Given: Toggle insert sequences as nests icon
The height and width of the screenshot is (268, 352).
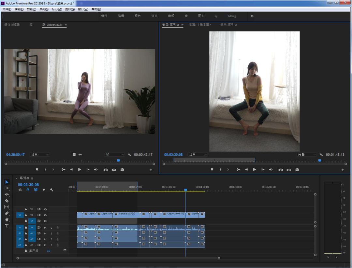Looking at the screenshot, I should 20,190.
